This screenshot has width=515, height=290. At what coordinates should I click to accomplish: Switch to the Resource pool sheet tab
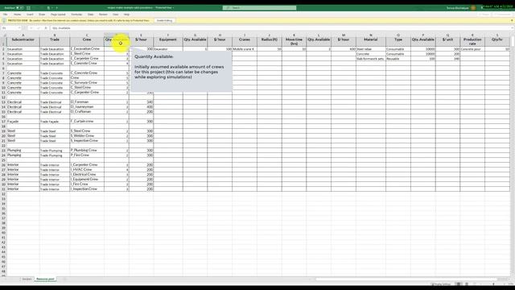tap(45, 280)
